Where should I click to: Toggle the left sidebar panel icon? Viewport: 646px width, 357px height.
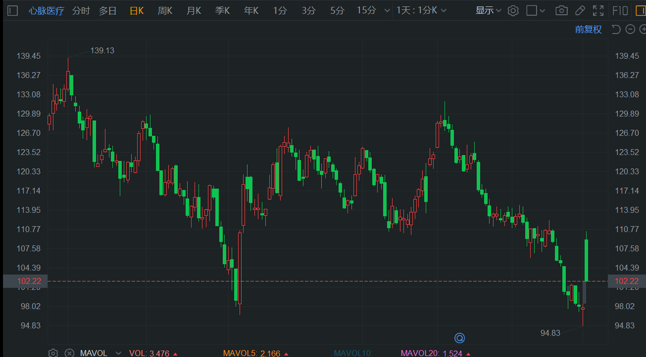click(13, 10)
